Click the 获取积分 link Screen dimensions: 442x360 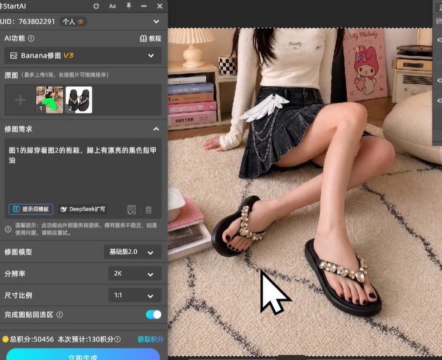(x=150, y=339)
